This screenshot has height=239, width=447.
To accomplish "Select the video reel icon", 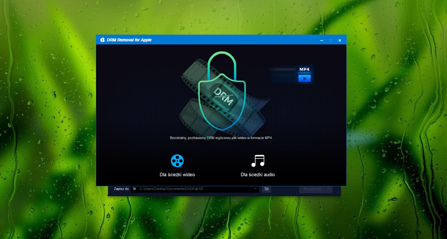I will [177, 161].
